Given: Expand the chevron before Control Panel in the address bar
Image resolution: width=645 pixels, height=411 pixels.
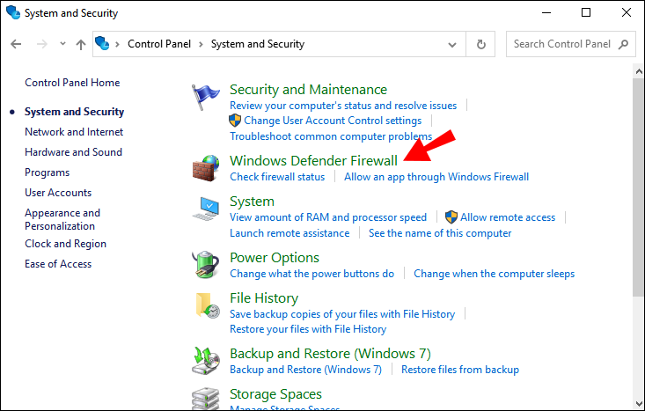Looking at the screenshot, I should (118, 44).
